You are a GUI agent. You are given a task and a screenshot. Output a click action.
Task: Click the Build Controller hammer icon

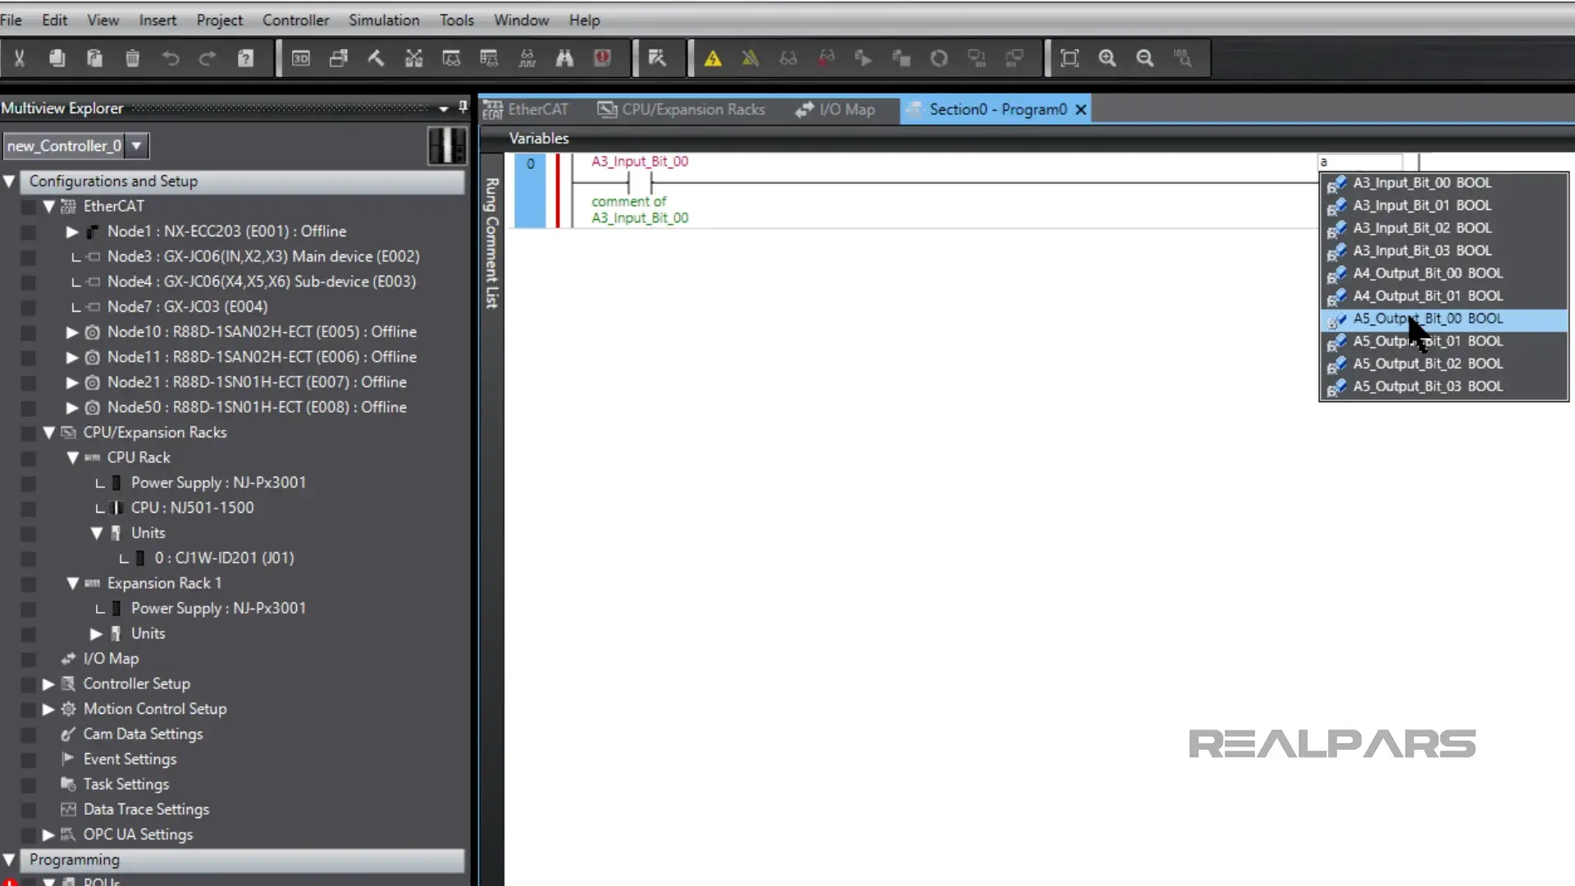(x=376, y=58)
